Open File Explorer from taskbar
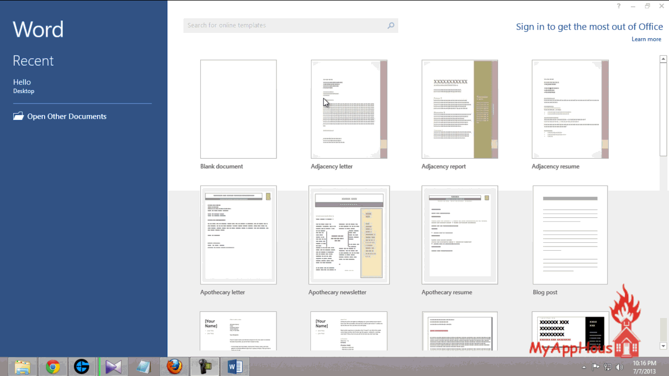669x376 pixels. point(22,367)
